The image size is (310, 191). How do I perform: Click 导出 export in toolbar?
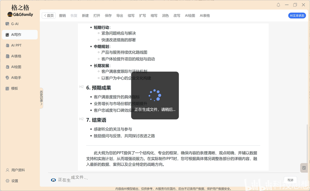[120, 16]
